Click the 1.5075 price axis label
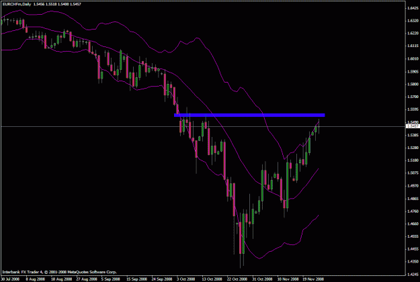 413,173
